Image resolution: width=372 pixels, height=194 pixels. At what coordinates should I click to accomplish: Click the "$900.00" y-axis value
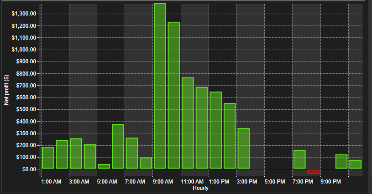tap(26, 61)
